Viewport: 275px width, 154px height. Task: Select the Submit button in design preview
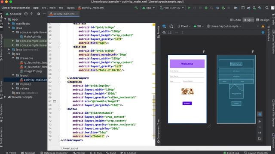(x=187, y=103)
